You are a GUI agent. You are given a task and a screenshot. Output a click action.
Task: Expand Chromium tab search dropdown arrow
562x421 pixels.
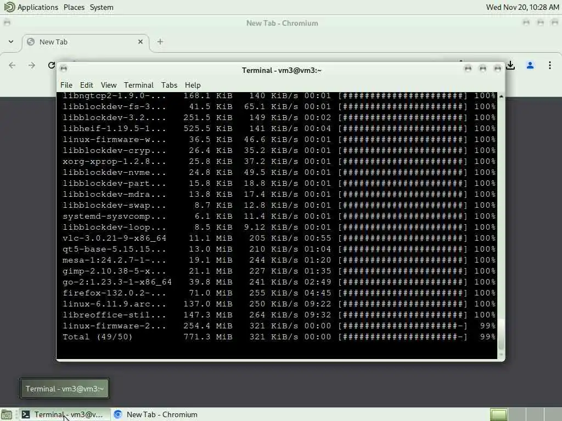pyautogui.click(x=11, y=42)
